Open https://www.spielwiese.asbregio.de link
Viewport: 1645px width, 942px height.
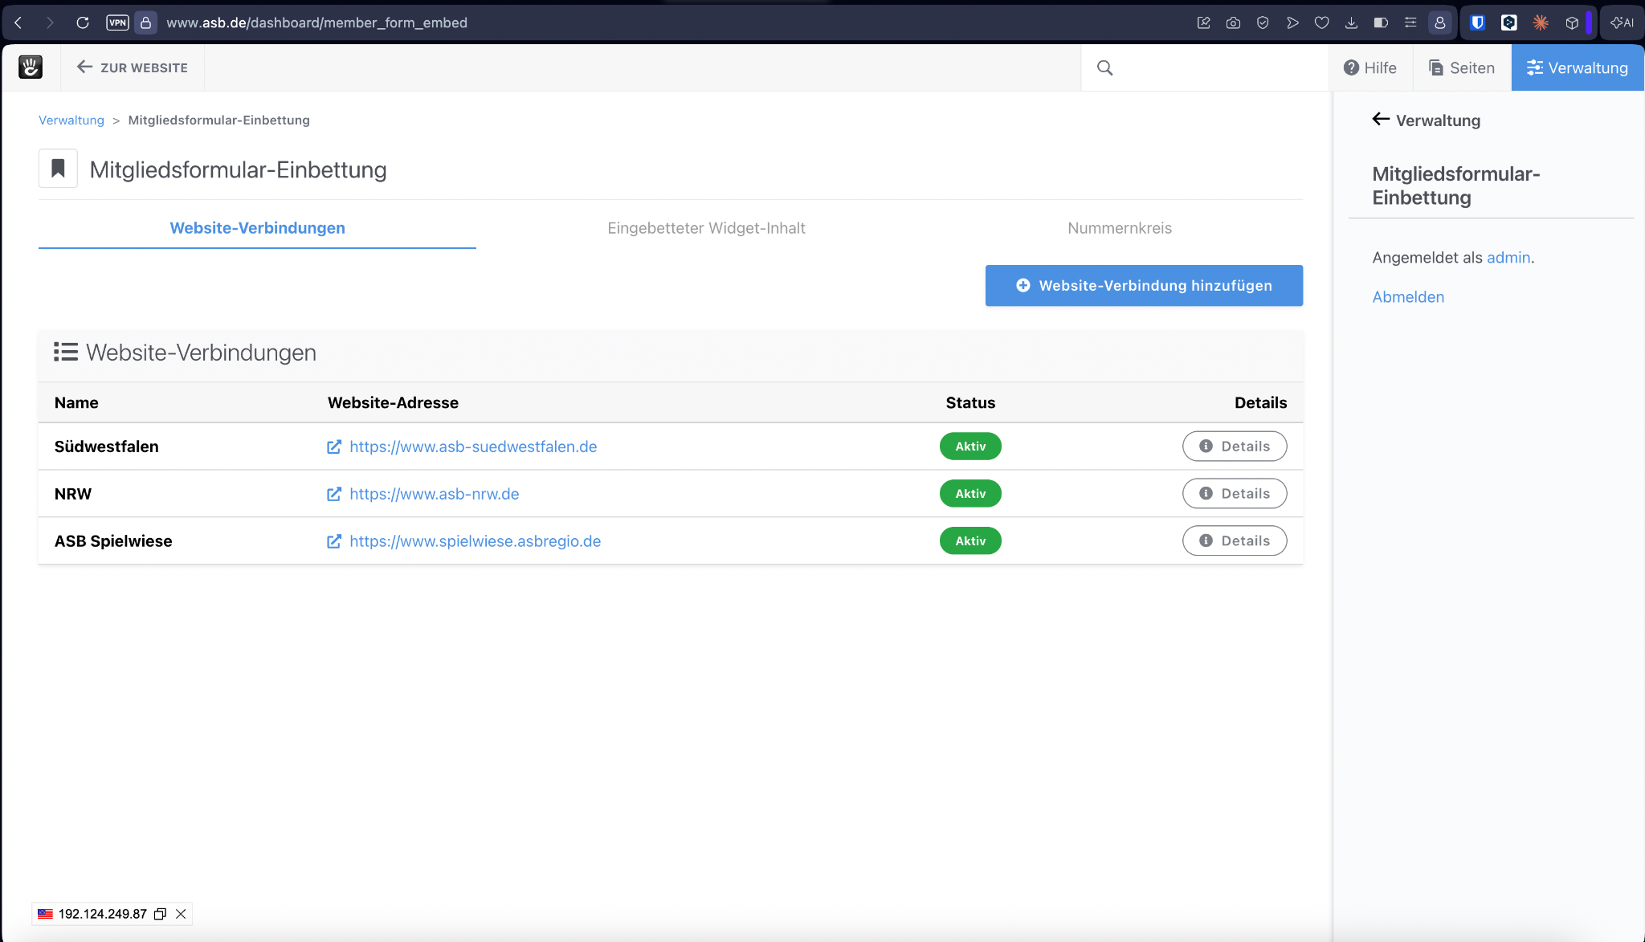click(x=476, y=541)
